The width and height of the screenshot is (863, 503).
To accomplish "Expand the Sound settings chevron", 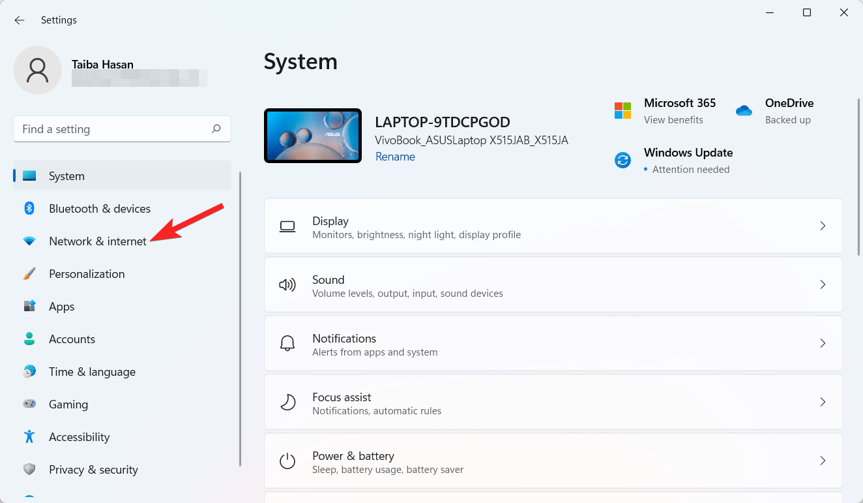I will 823,284.
